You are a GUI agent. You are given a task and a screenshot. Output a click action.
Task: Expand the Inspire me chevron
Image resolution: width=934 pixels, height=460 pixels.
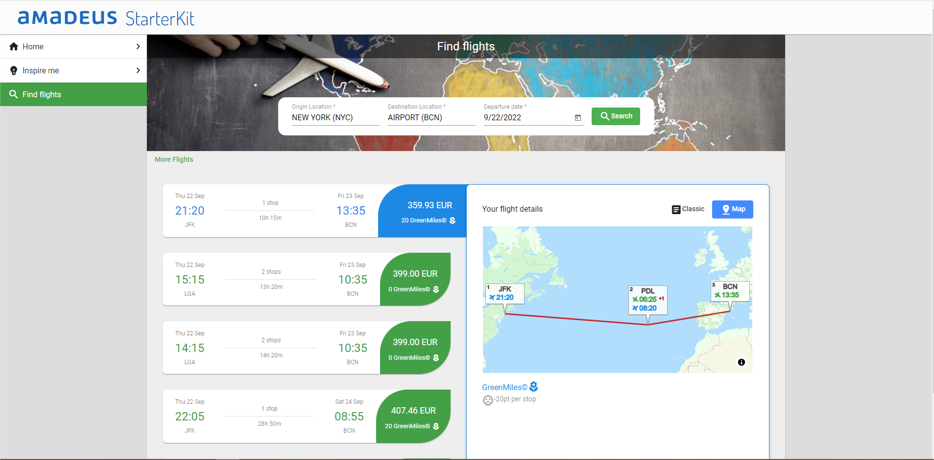click(x=138, y=70)
